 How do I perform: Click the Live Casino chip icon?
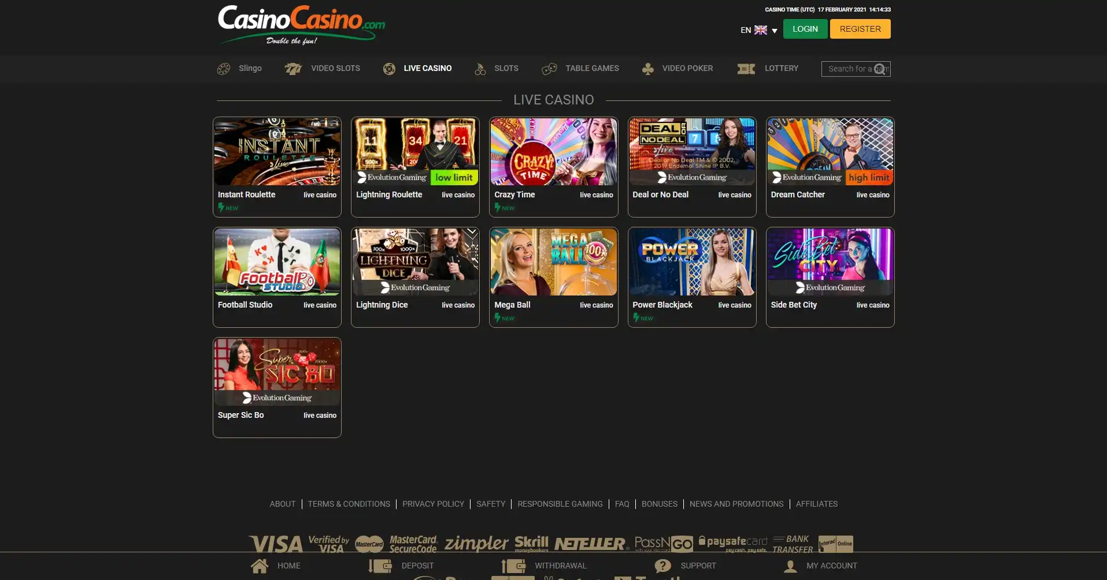(389, 69)
